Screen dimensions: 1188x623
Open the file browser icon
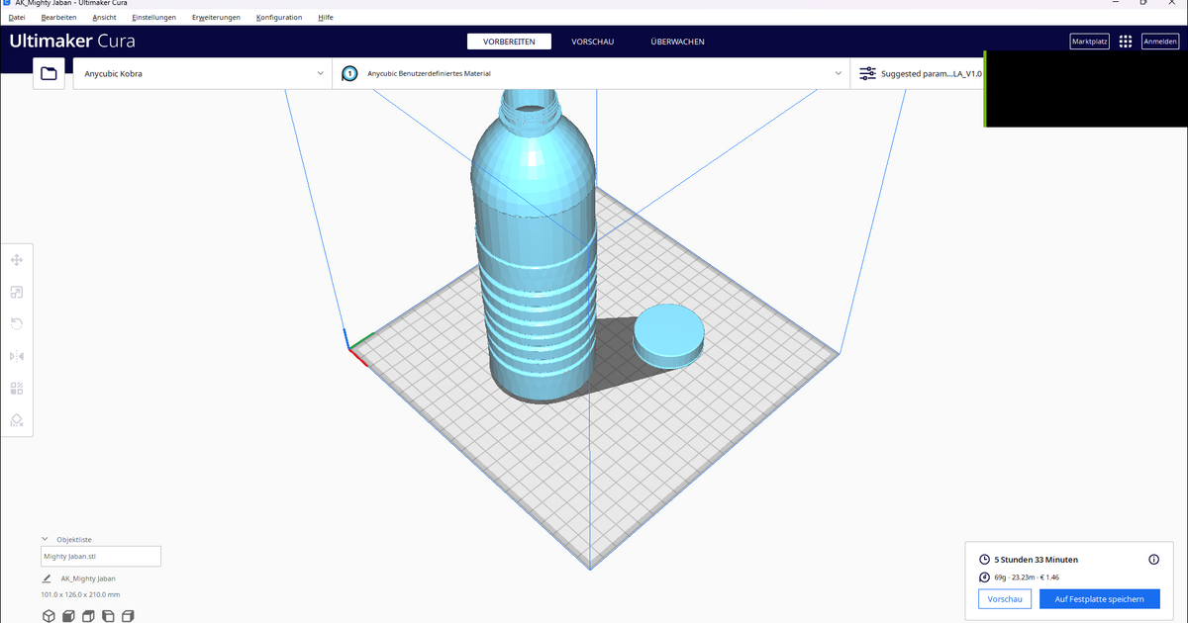click(x=48, y=72)
